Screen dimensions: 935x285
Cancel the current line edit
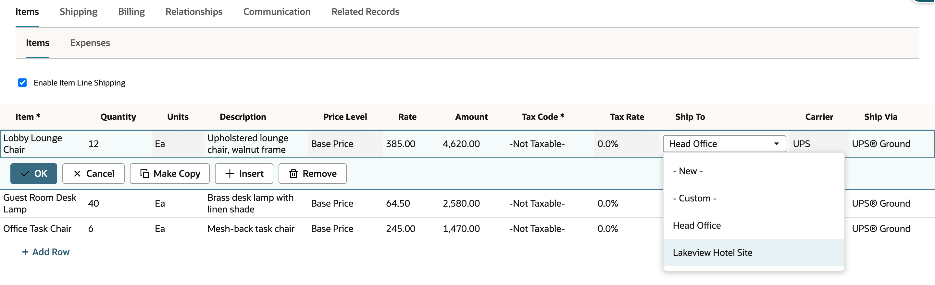tap(93, 174)
